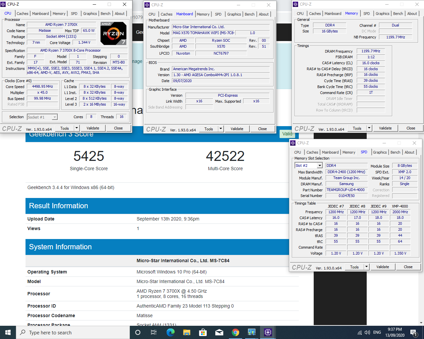Open File Explorer from the taskbar
The width and height of the screenshot is (424, 339).
[186, 332]
